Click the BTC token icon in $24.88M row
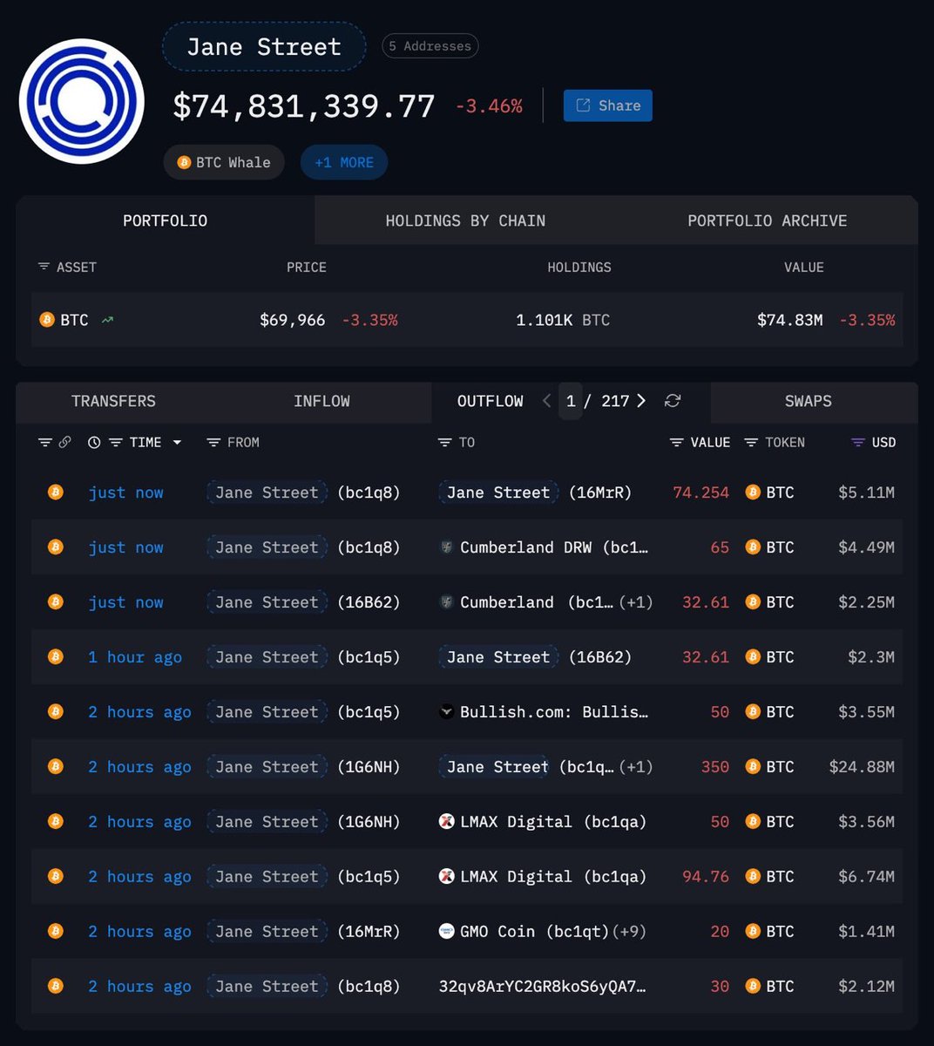The width and height of the screenshot is (934, 1046). [x=753, y=767]
